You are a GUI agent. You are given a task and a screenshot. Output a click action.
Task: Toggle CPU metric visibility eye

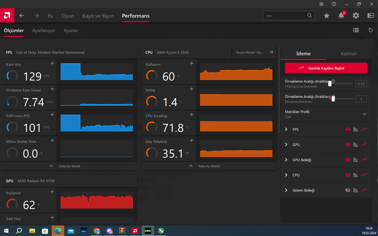tap(348, 175)
